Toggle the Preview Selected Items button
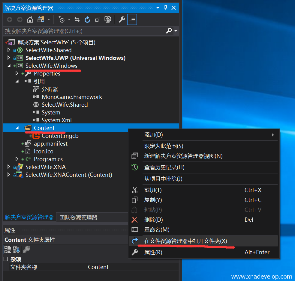The height and width of the screenshot is (281, 295). (x=132, y=20)
